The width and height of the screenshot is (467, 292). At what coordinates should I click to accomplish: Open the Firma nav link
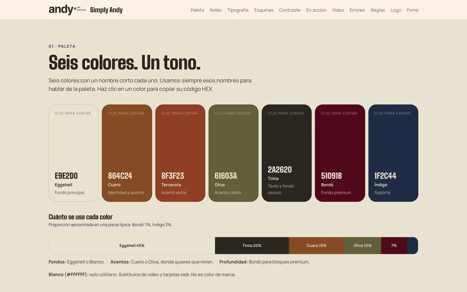coord(413,10)
